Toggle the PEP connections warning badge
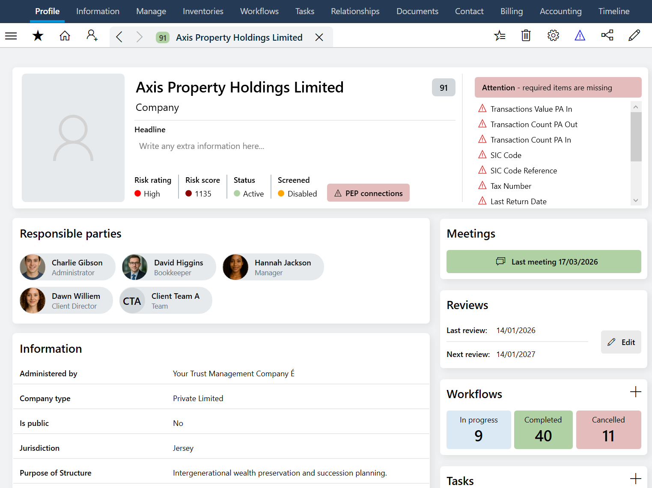The height and width of the screenshot is (488, 652). 368,193
